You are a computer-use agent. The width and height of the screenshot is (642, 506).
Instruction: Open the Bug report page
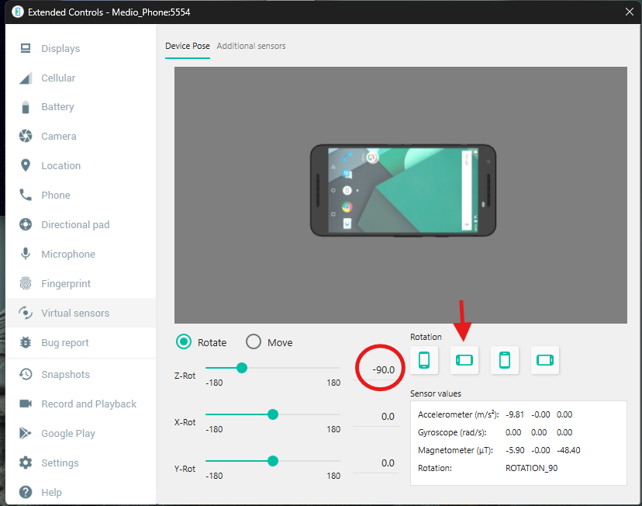tap(64, 343)
